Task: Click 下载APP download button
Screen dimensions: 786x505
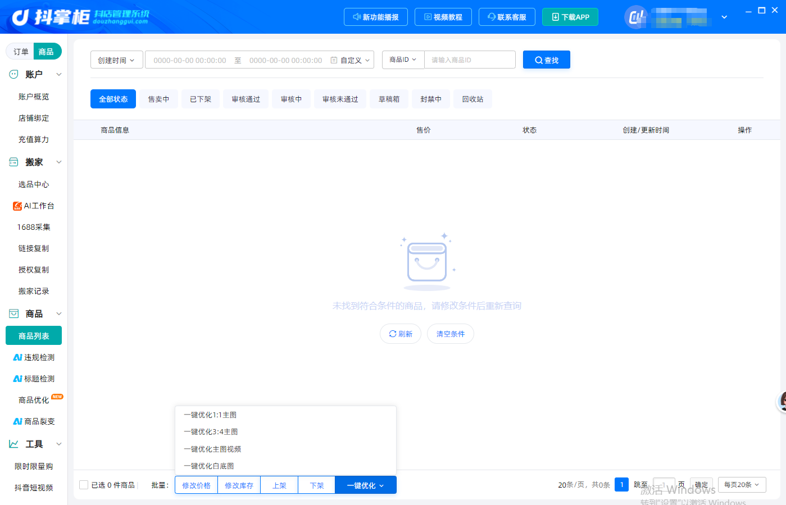Action: 570,17
